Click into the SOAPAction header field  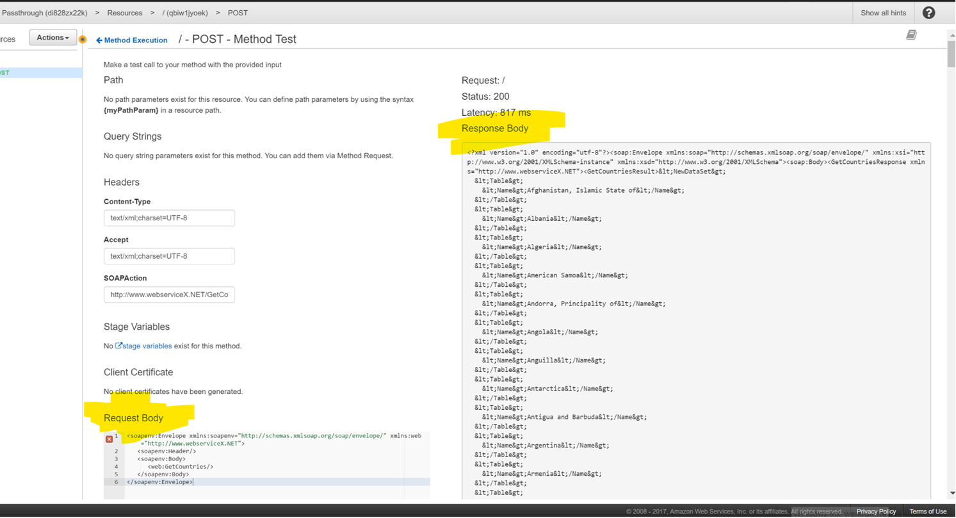(169, 295)
